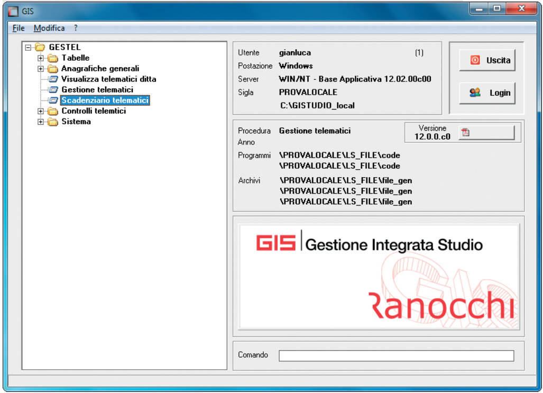This screenshot has height=393, width=543.
Task: Expand the Tabelle folder node
Action: point(41,58)
